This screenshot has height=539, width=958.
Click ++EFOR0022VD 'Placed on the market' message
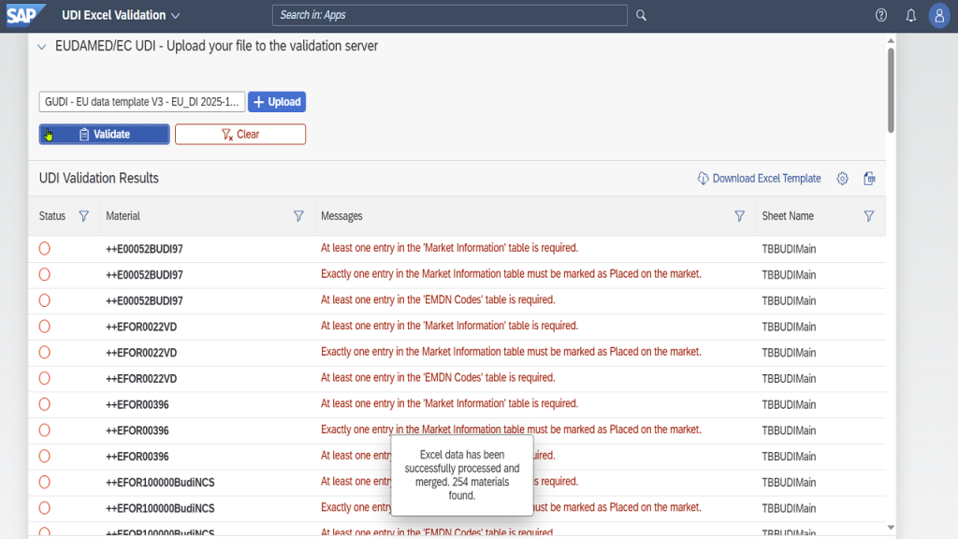[511, 352]
